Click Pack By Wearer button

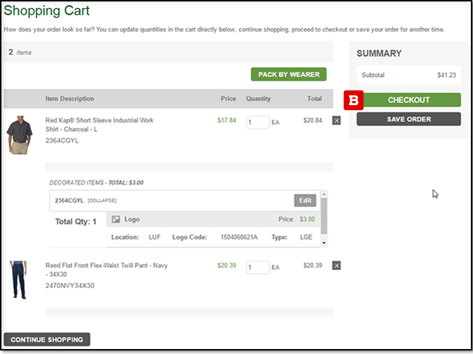point(289,74)
